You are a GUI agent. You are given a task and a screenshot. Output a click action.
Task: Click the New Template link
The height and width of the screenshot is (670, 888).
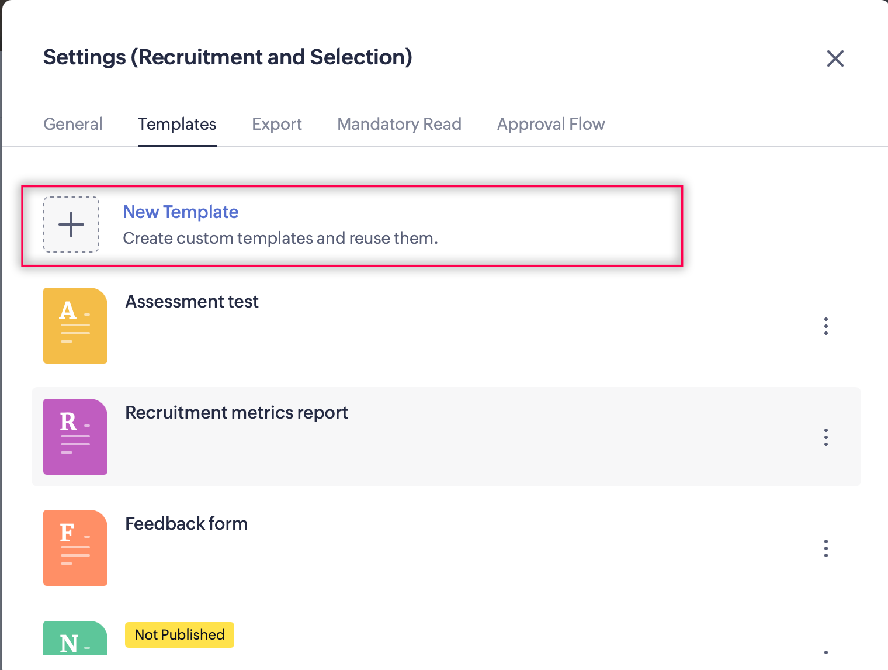181,212
